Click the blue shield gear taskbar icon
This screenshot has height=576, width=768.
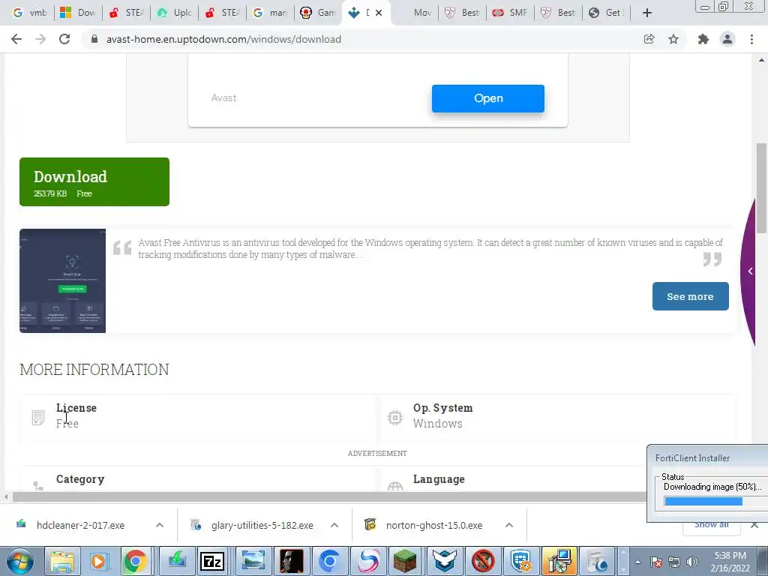(520, 561)
